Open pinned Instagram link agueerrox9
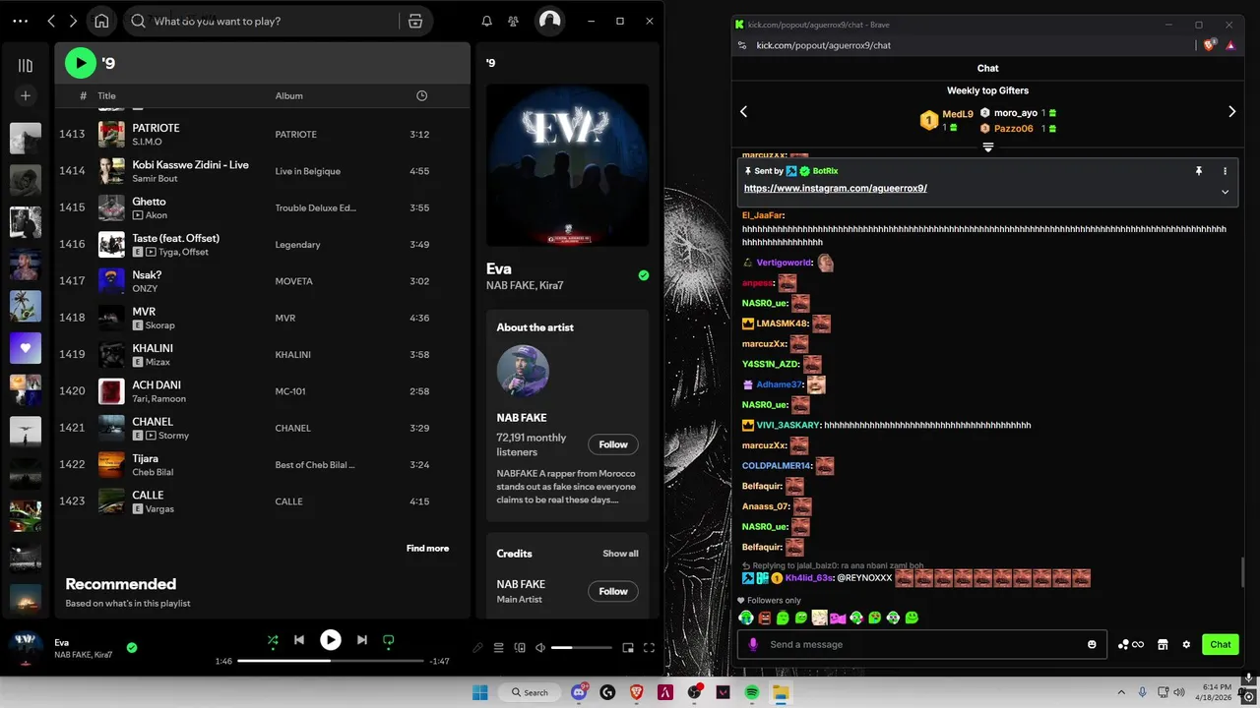Image resolution: width=1260 pixels, height=708 pixels. pyautogui.click(x=836, y=188)
